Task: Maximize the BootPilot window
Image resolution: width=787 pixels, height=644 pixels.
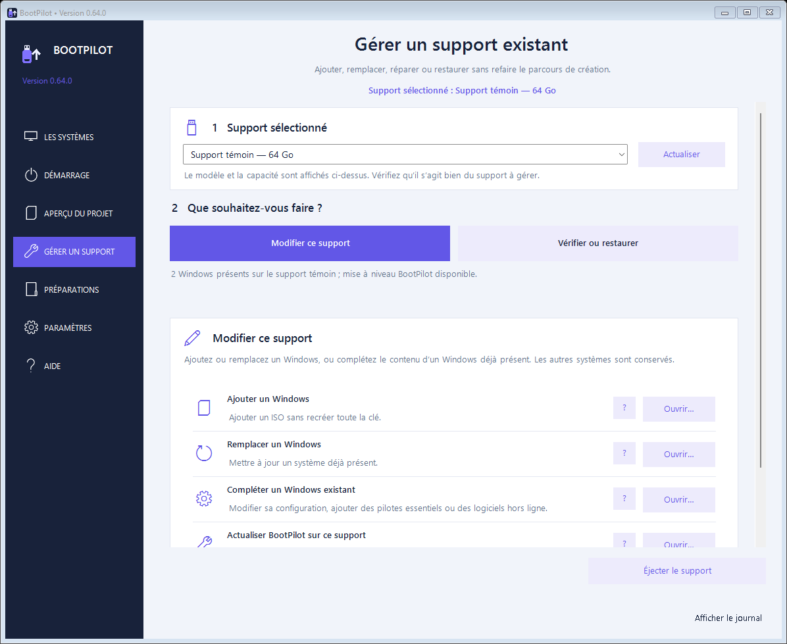Action: [x=748, y=12]
